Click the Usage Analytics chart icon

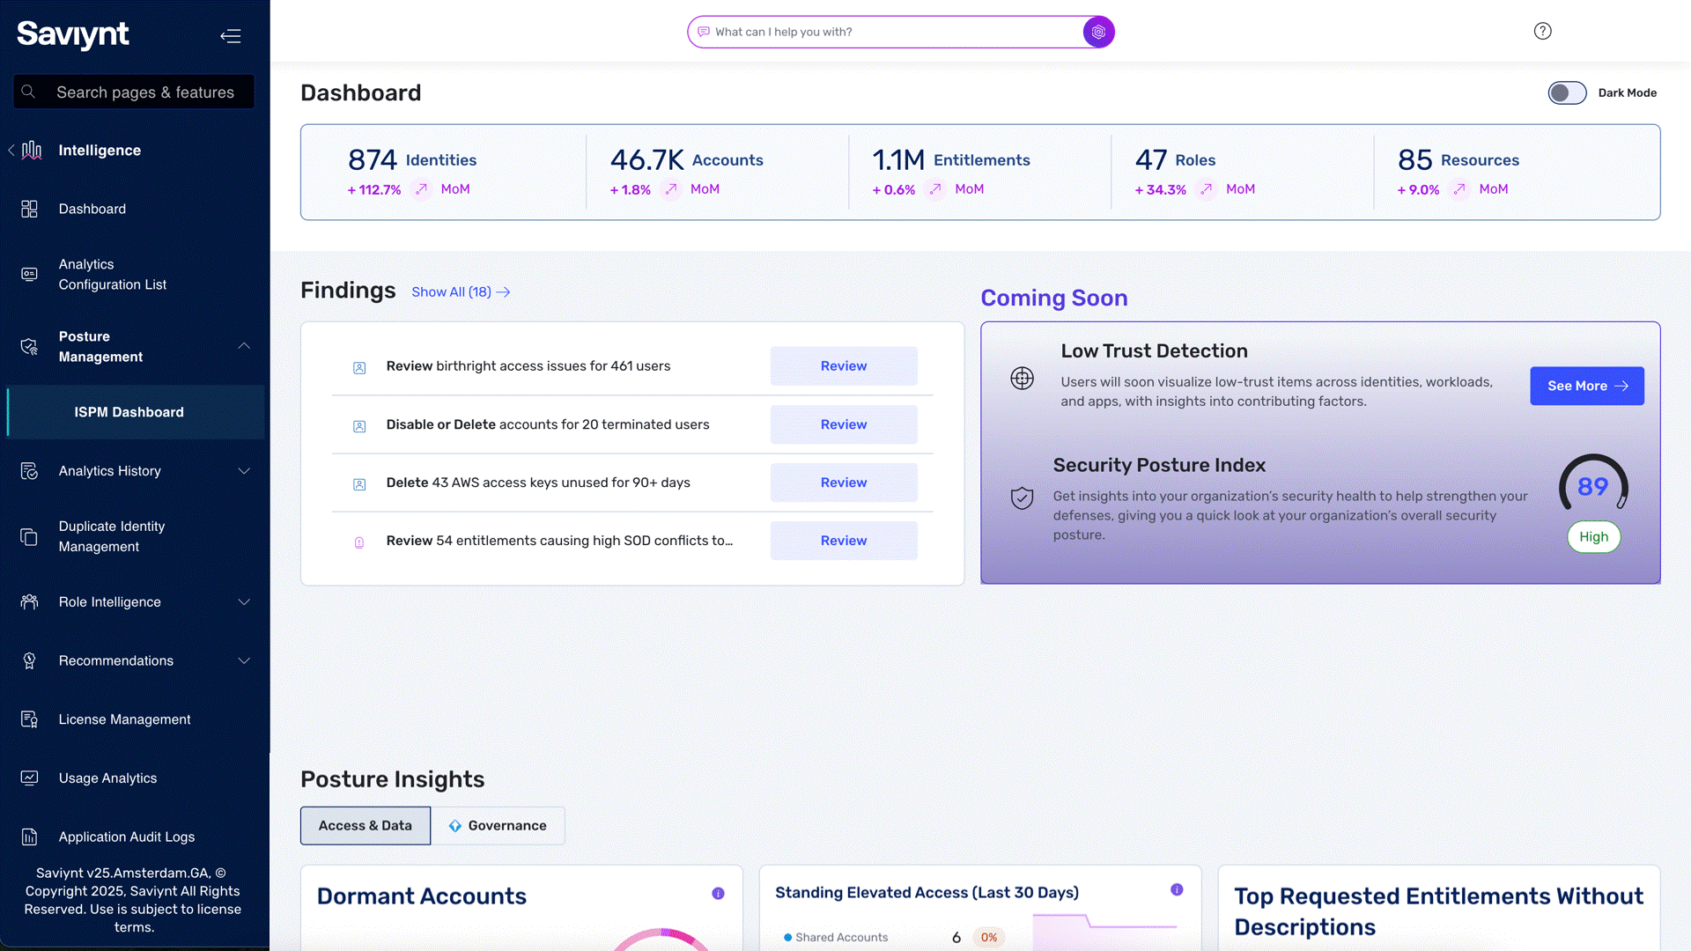point(29,778)
